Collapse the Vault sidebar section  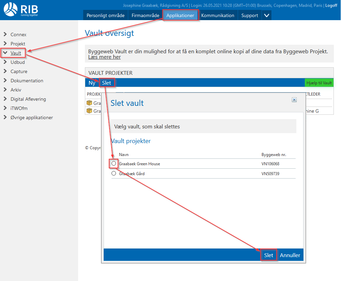tap(5, 53)
